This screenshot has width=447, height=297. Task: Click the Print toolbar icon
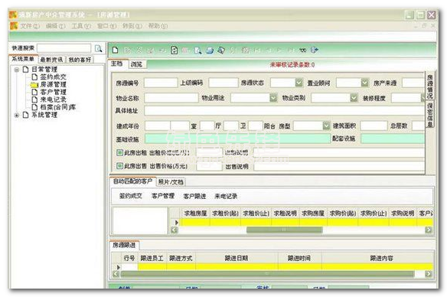pyautogui.click(x=210, y=51)
